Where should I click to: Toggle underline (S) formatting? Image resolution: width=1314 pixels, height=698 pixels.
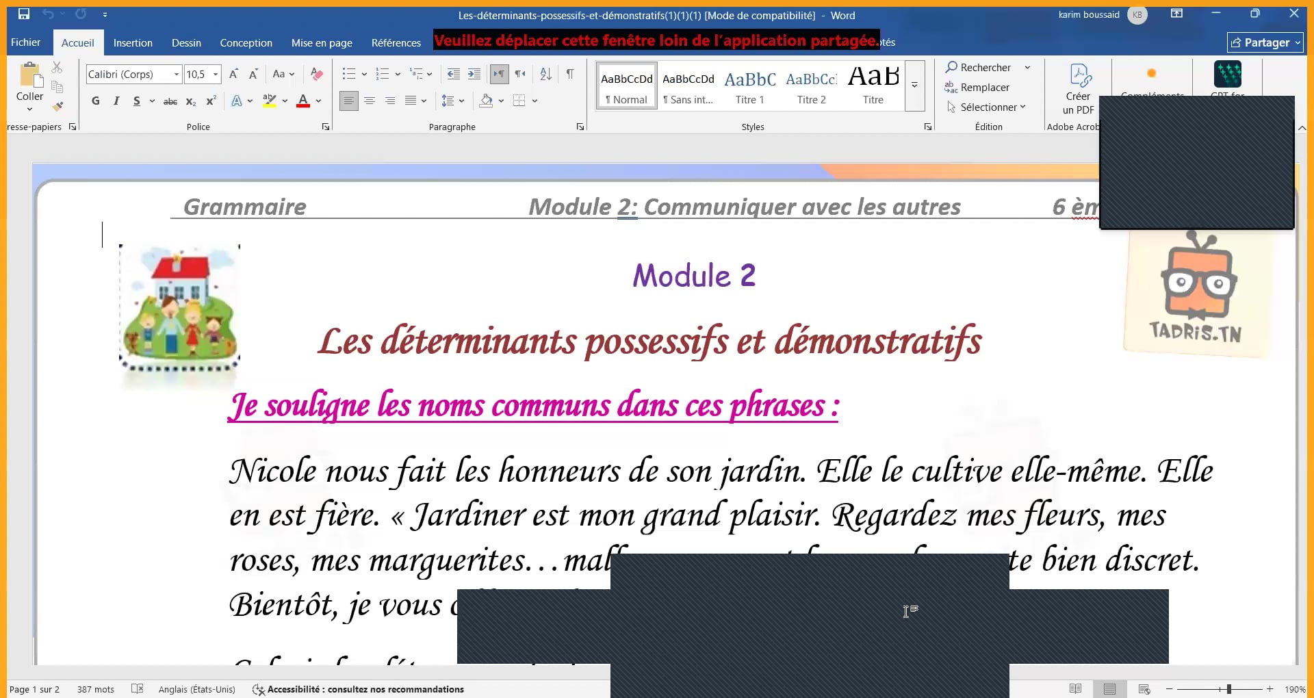(x=137, y=101)
